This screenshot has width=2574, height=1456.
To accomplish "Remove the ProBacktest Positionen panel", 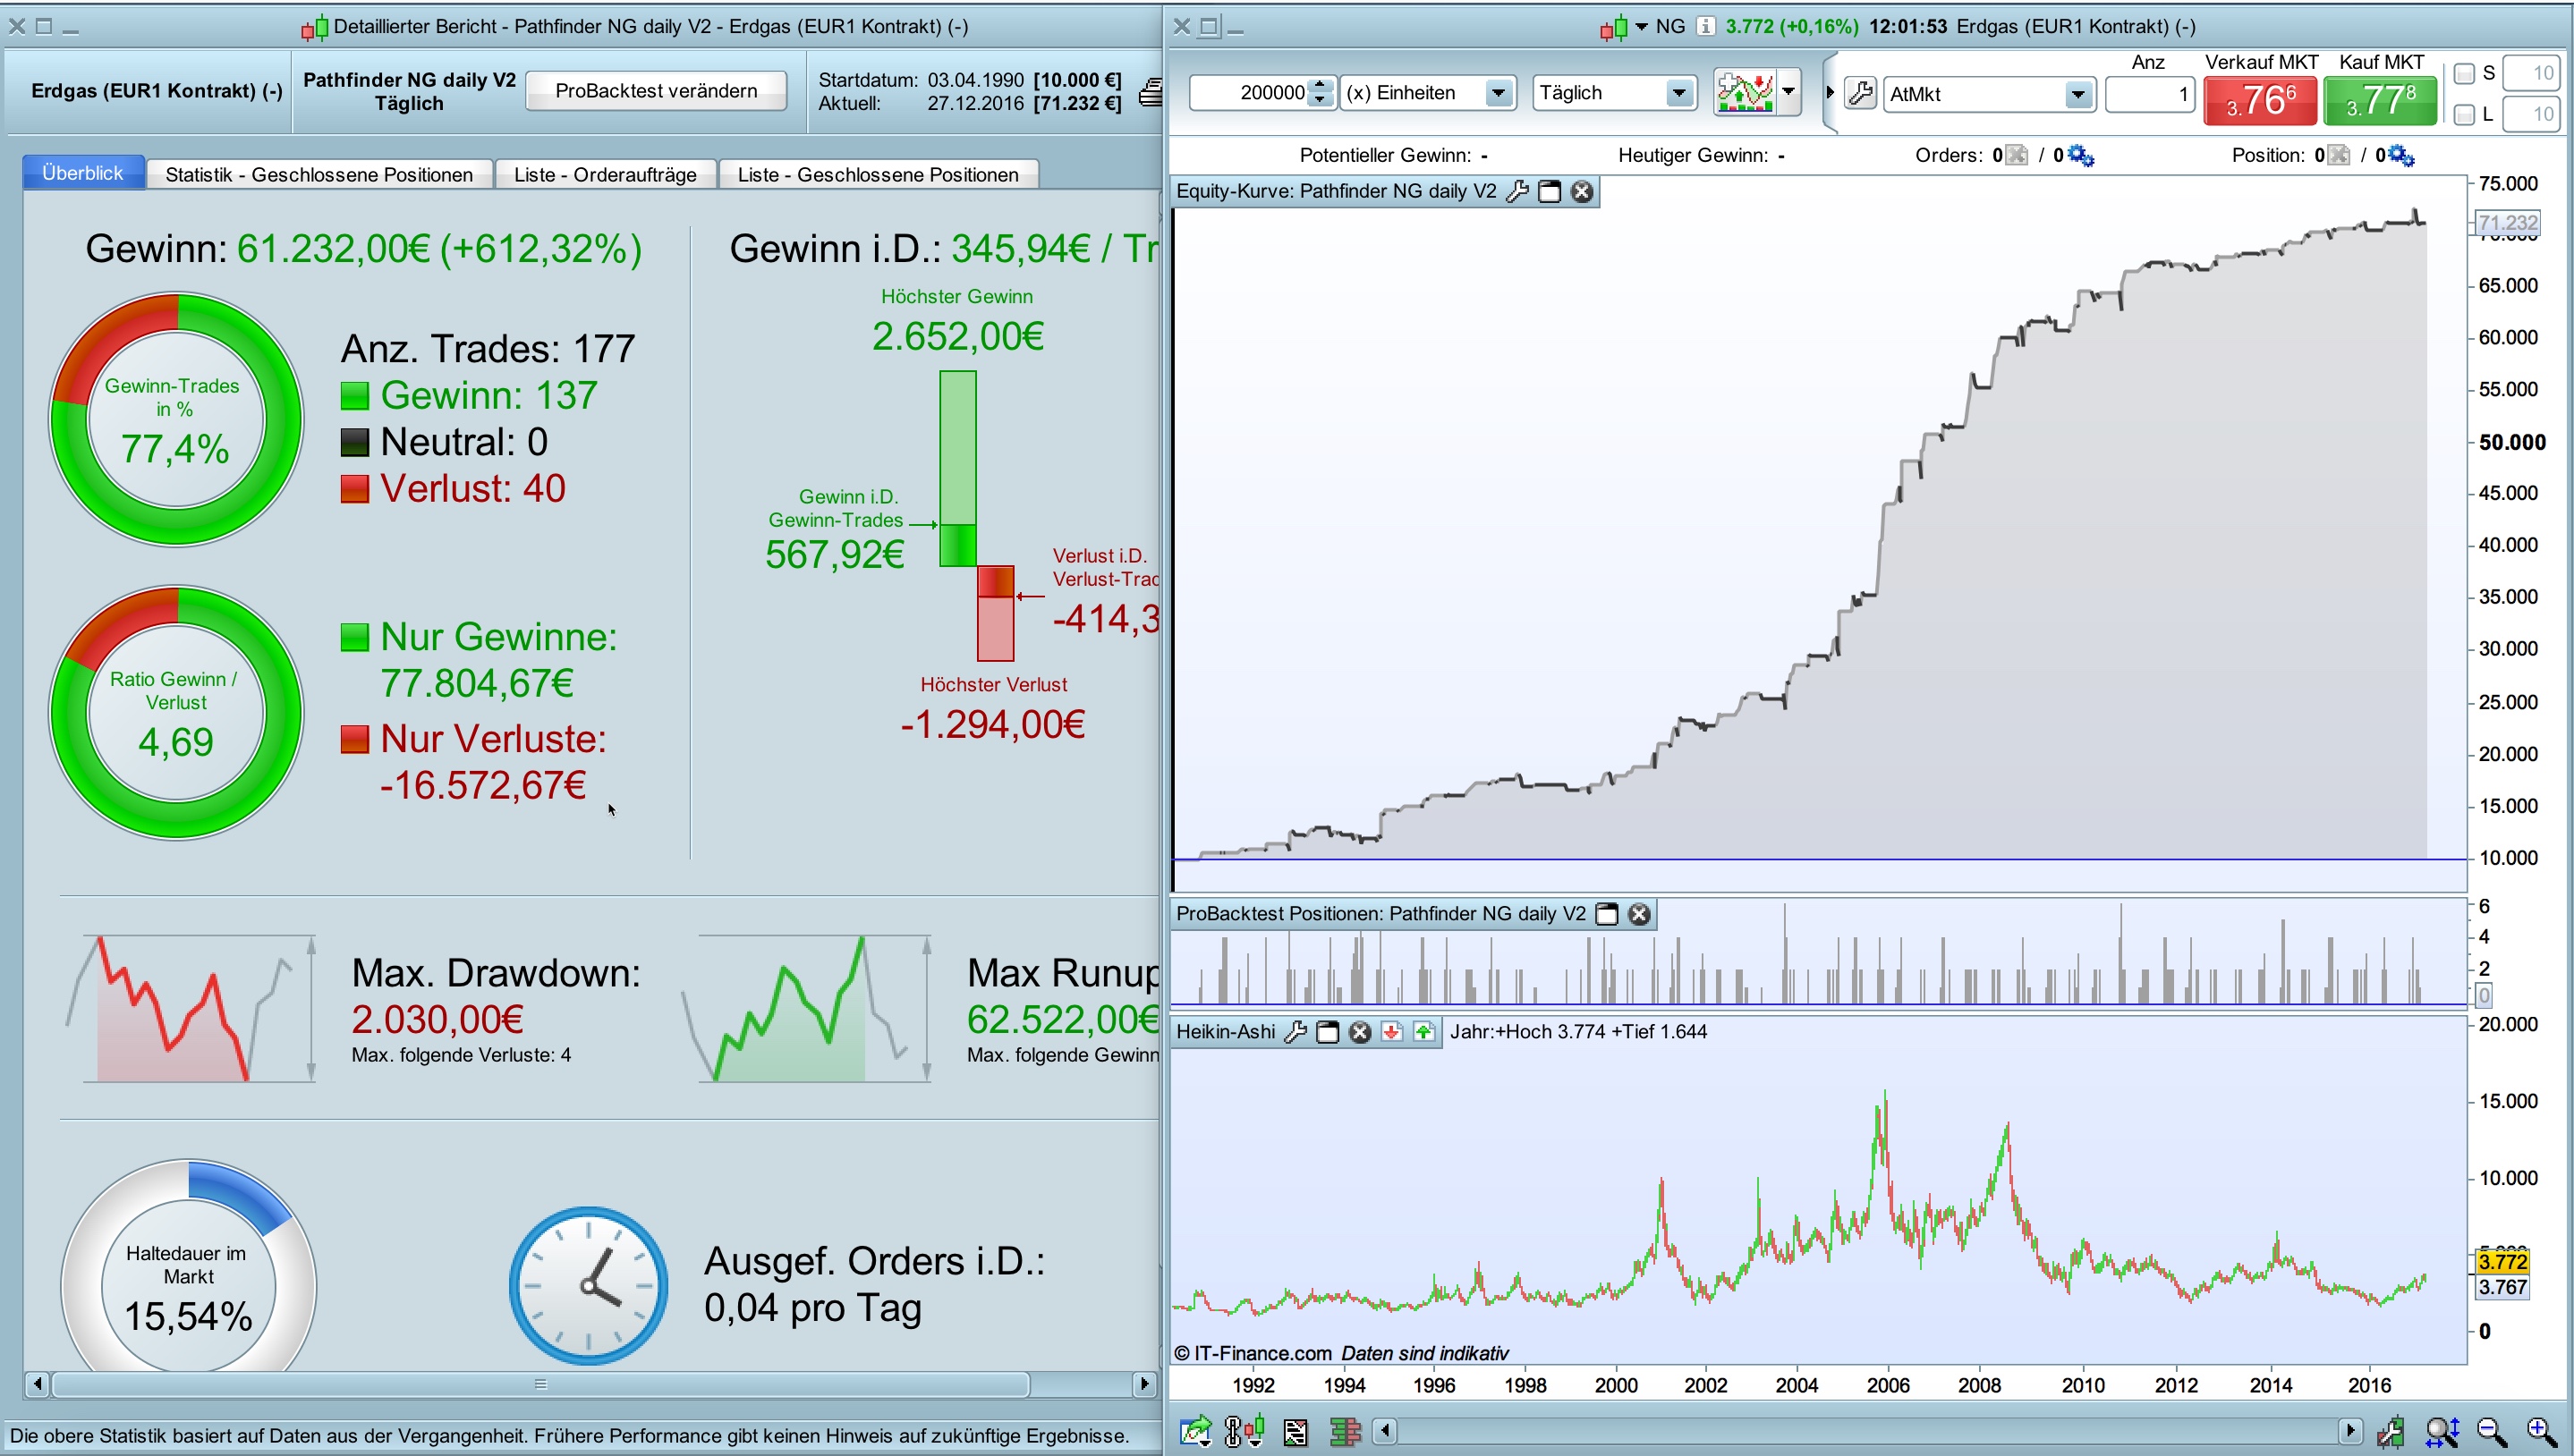I will 1639,913.
